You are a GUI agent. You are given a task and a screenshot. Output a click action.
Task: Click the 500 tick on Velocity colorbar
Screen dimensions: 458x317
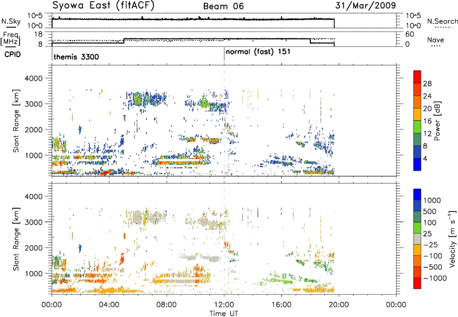(x=430, y=211)
